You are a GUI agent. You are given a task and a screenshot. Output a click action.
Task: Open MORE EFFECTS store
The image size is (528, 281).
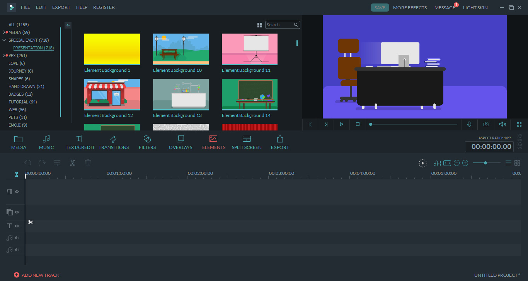[x=410, y=8]
